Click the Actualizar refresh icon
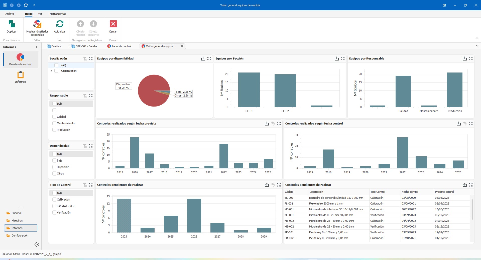This screenshot has height=260, width=481. tap(60, 24)
